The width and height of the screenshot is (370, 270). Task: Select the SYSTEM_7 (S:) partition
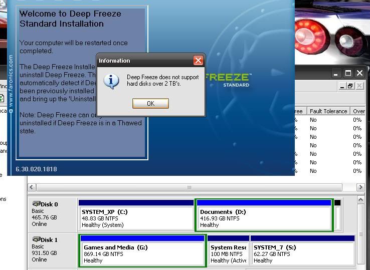click(x=302, y=250)
